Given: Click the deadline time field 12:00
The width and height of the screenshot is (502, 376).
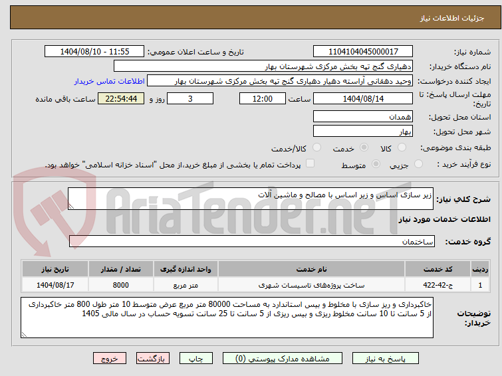Looking at the screenshot, I should coord(262,98).
